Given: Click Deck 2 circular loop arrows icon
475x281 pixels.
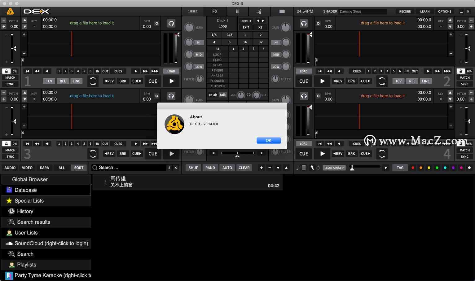Looking at the screenshot, I should (x=382, y=81).
